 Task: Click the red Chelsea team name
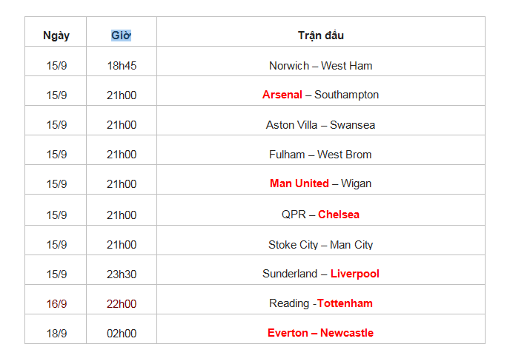(x=339, y=215)
